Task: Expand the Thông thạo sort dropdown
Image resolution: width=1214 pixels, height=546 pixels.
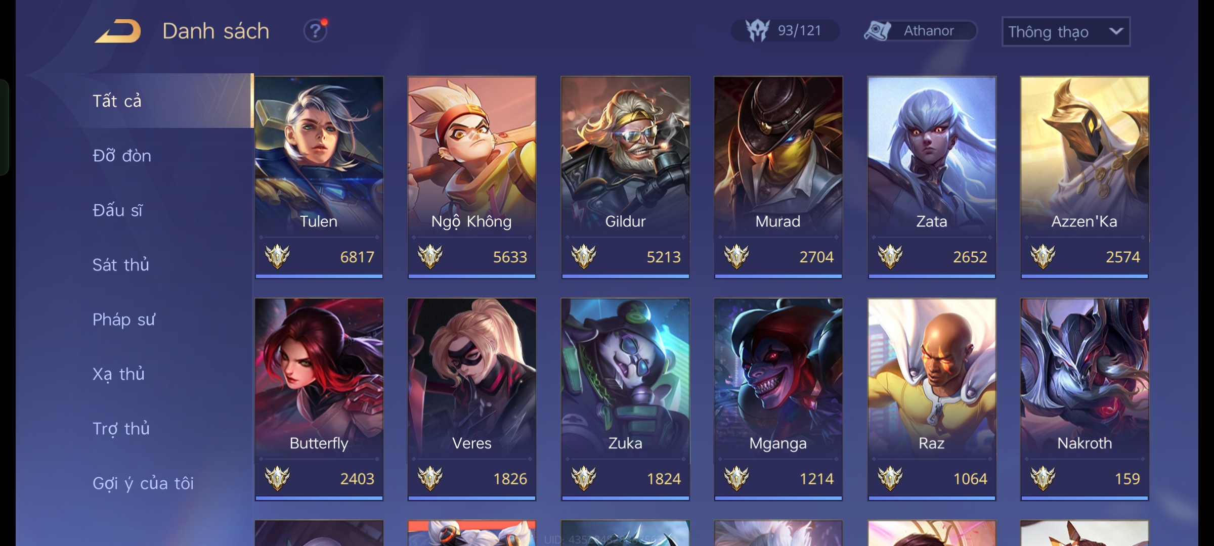Action: [1066, 32]
